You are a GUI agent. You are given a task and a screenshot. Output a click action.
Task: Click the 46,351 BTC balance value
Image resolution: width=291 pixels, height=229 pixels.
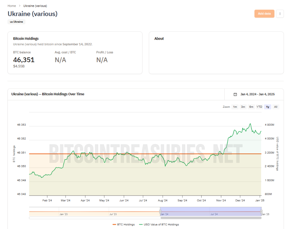pos(24,60)
